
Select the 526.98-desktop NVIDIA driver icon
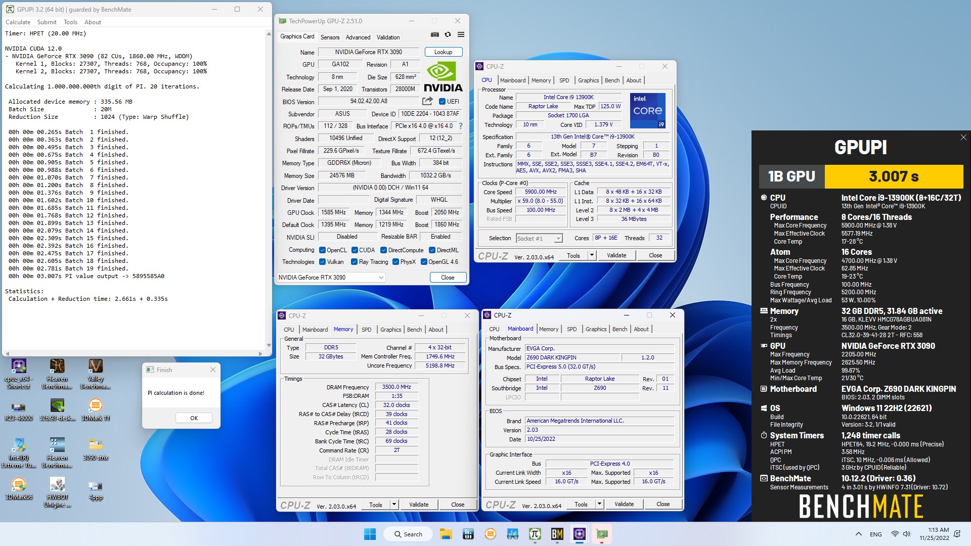click(x=57, y=410)
